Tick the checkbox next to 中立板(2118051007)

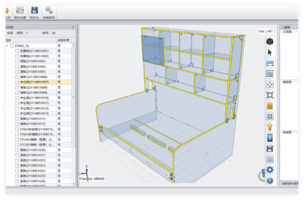point(17,82)
